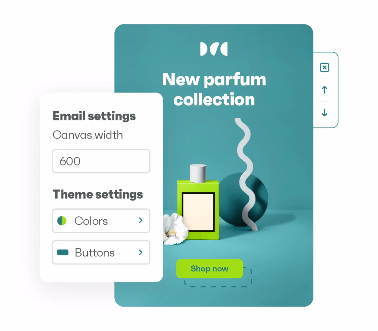This screenshot has width=378, height=331.
Task: Click the Theme settings heading
Action: [x=98, y=194]
